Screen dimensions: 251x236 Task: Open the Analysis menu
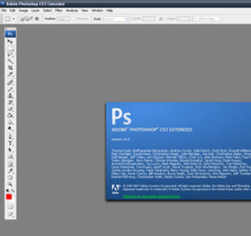point(72,10)
